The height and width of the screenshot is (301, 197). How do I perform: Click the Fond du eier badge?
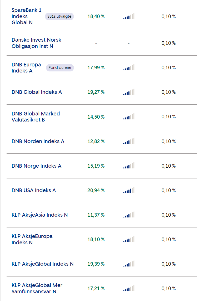(x=60, y=67)
